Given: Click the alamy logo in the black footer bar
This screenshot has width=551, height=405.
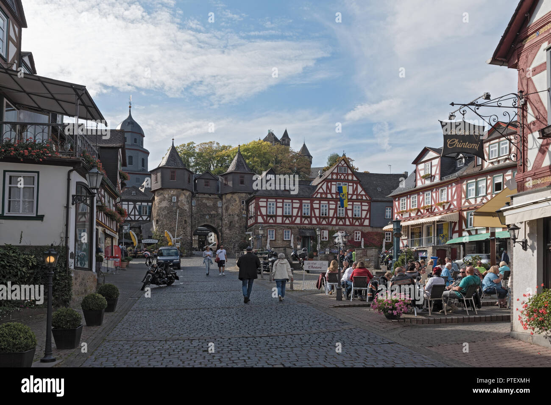Looking at the screenshot, I should [42, 386].
